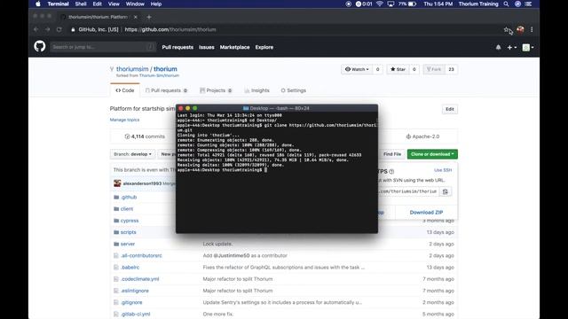Open the scripts folder
568x319 pixels.
pos(128,232)
